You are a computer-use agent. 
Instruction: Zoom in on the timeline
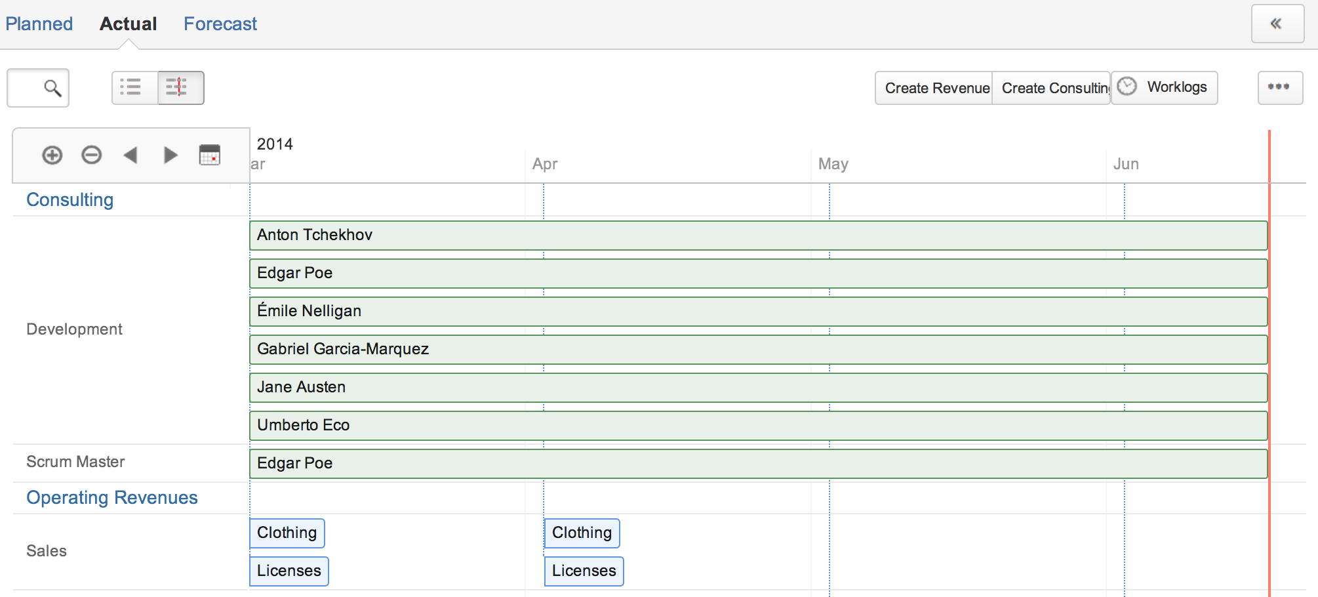click(51, 155)
